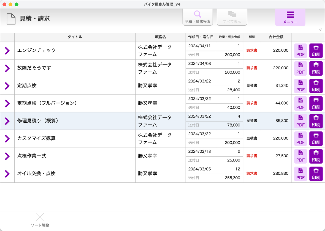The width and height of the screenshot is (325, 231).
Task: Export 点検作業一式 row as PDF
Action: point(300,156)
